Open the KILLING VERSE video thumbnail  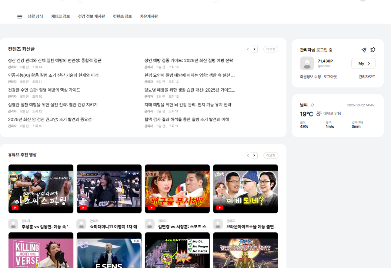coord(41,251)
